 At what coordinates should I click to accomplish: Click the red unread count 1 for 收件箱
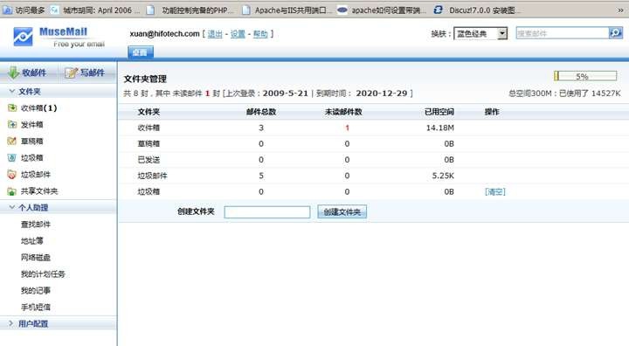[x=347, y=128]
